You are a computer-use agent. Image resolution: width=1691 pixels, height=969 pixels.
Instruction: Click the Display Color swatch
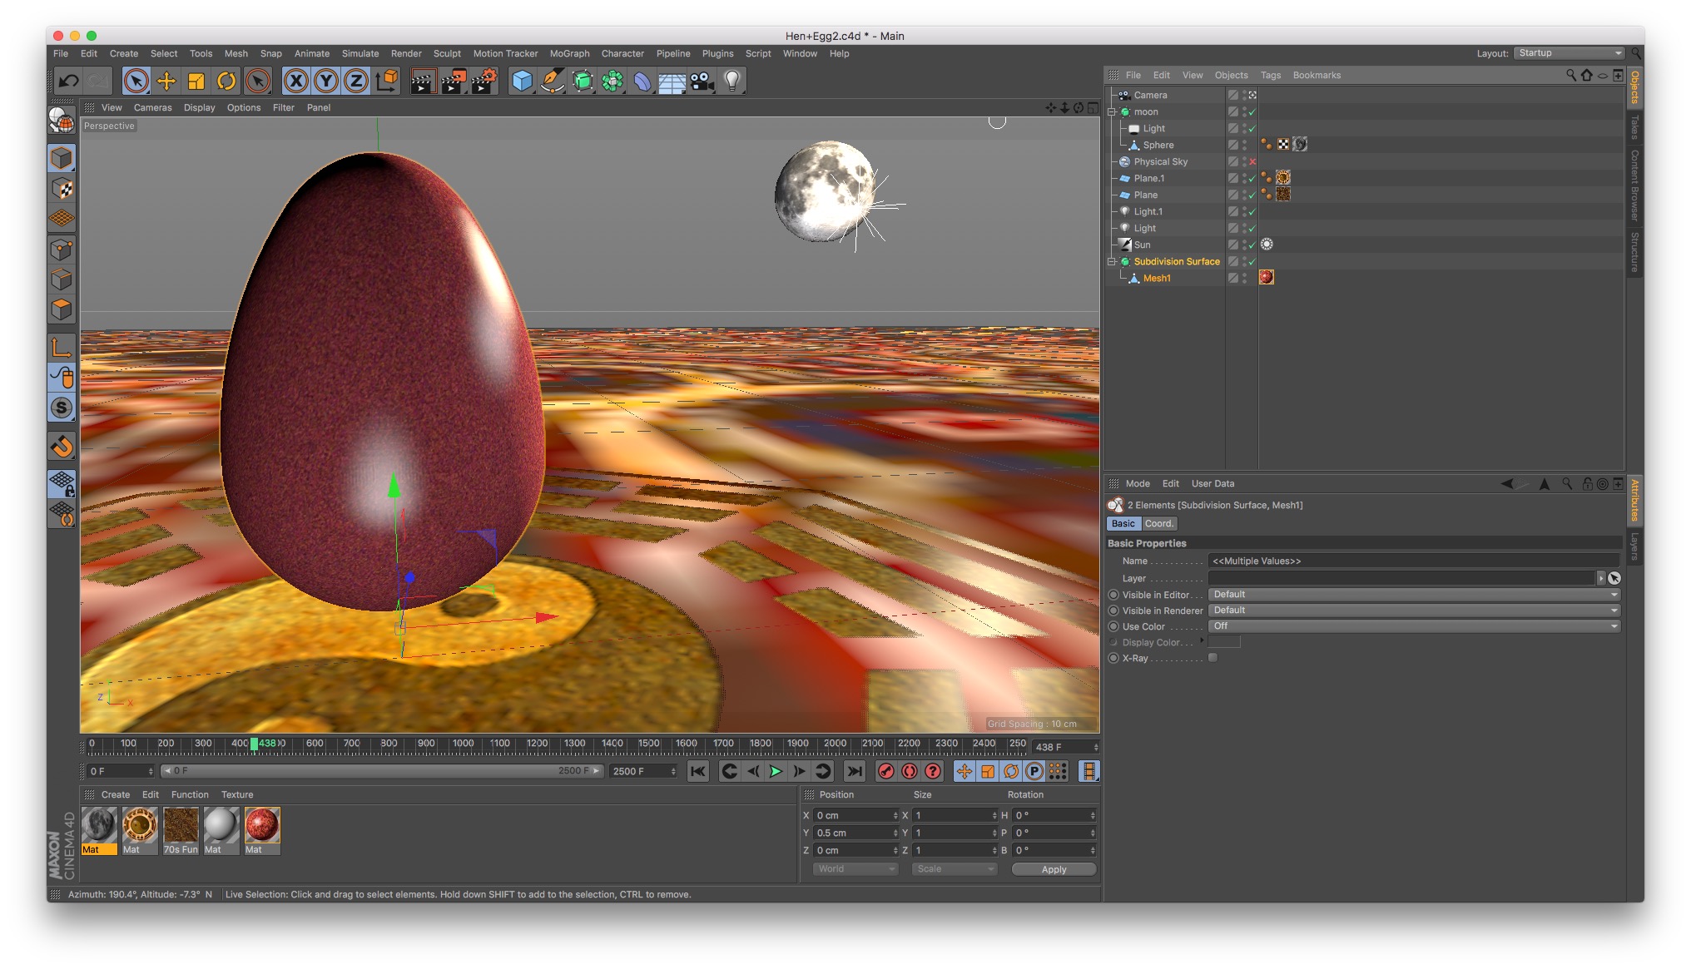coord(1224,642)
